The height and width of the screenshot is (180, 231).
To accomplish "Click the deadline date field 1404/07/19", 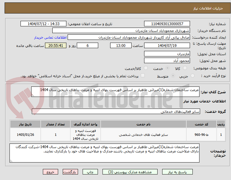I will pyautogui.click(x=167, y=45).
